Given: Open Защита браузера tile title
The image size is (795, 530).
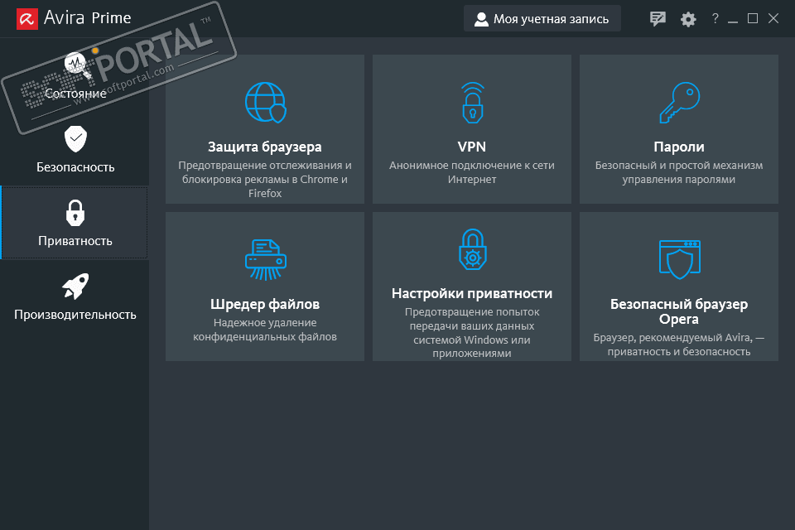Looking at the screenshot, I should click(x=265, y=147).
